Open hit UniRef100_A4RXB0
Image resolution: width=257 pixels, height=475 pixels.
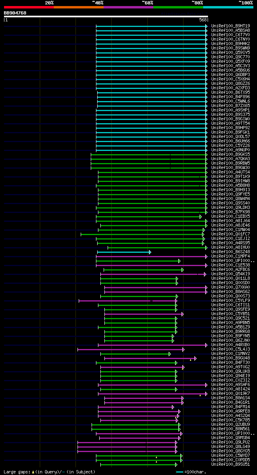tap(230, 345)
